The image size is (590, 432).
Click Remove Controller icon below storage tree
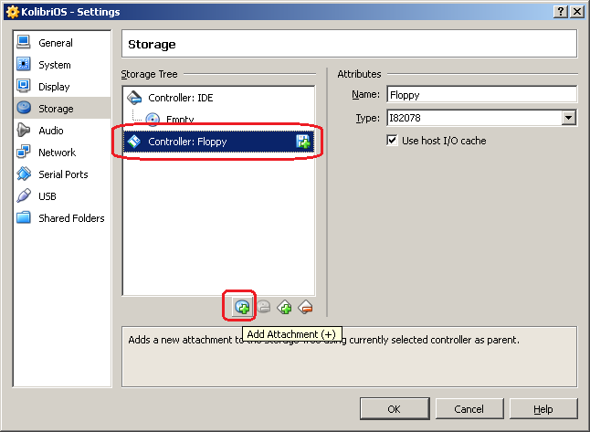coord(306,308)
